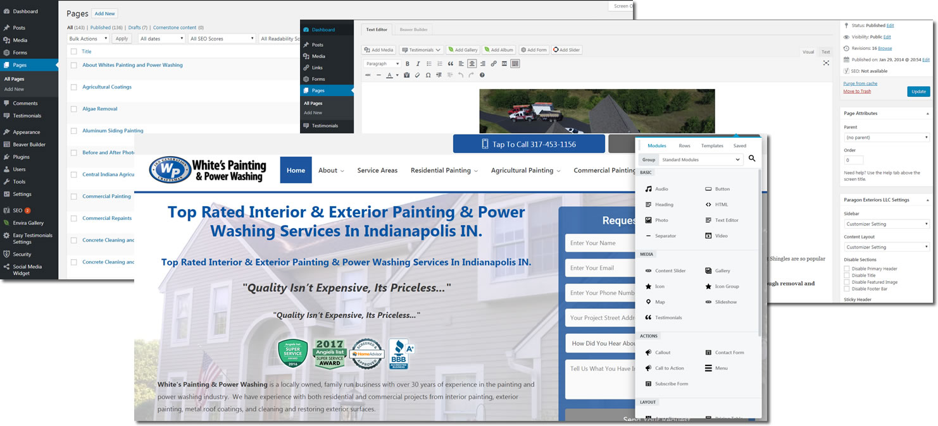Apply blockquote from editor toolbar
938x426 pixels.
click(451, 64)
